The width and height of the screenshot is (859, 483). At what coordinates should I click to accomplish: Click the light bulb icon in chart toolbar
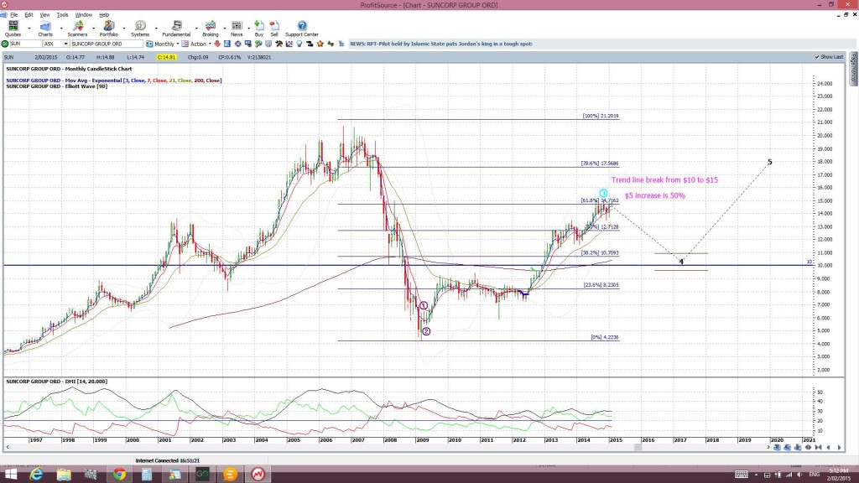click(x=299, y=44)
